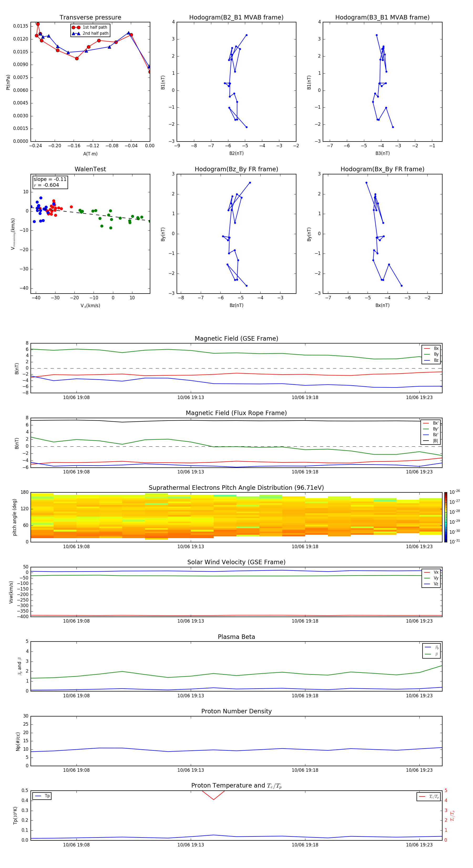This screenshot has width=473, height=868.
Task: Select the "By'" flux rope legend entry
Action: tap(431, 429)
